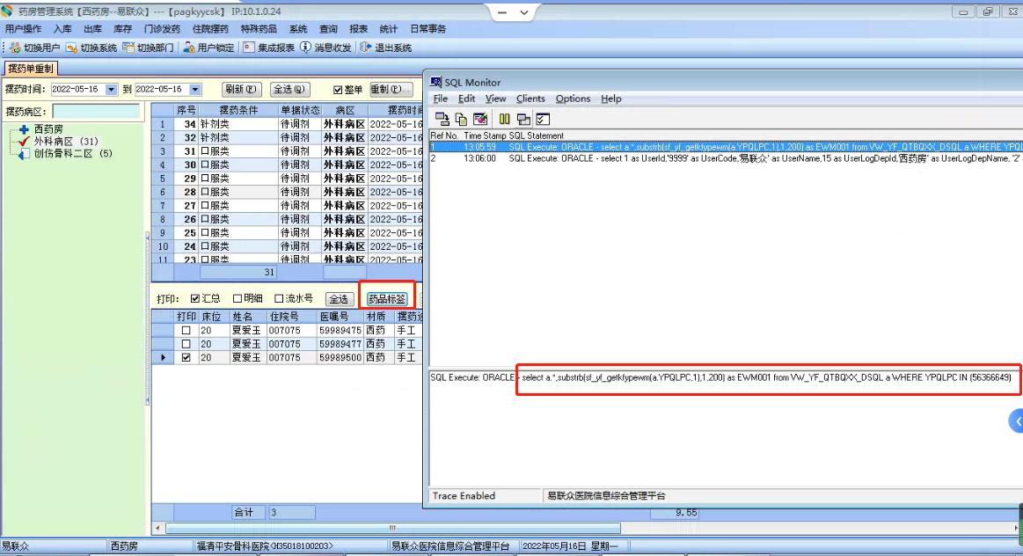This screenshot has width=1023, height=556.
Task: Click the 切换用户 switch-user toolbar icon
Action: click(x=14, y=48)
